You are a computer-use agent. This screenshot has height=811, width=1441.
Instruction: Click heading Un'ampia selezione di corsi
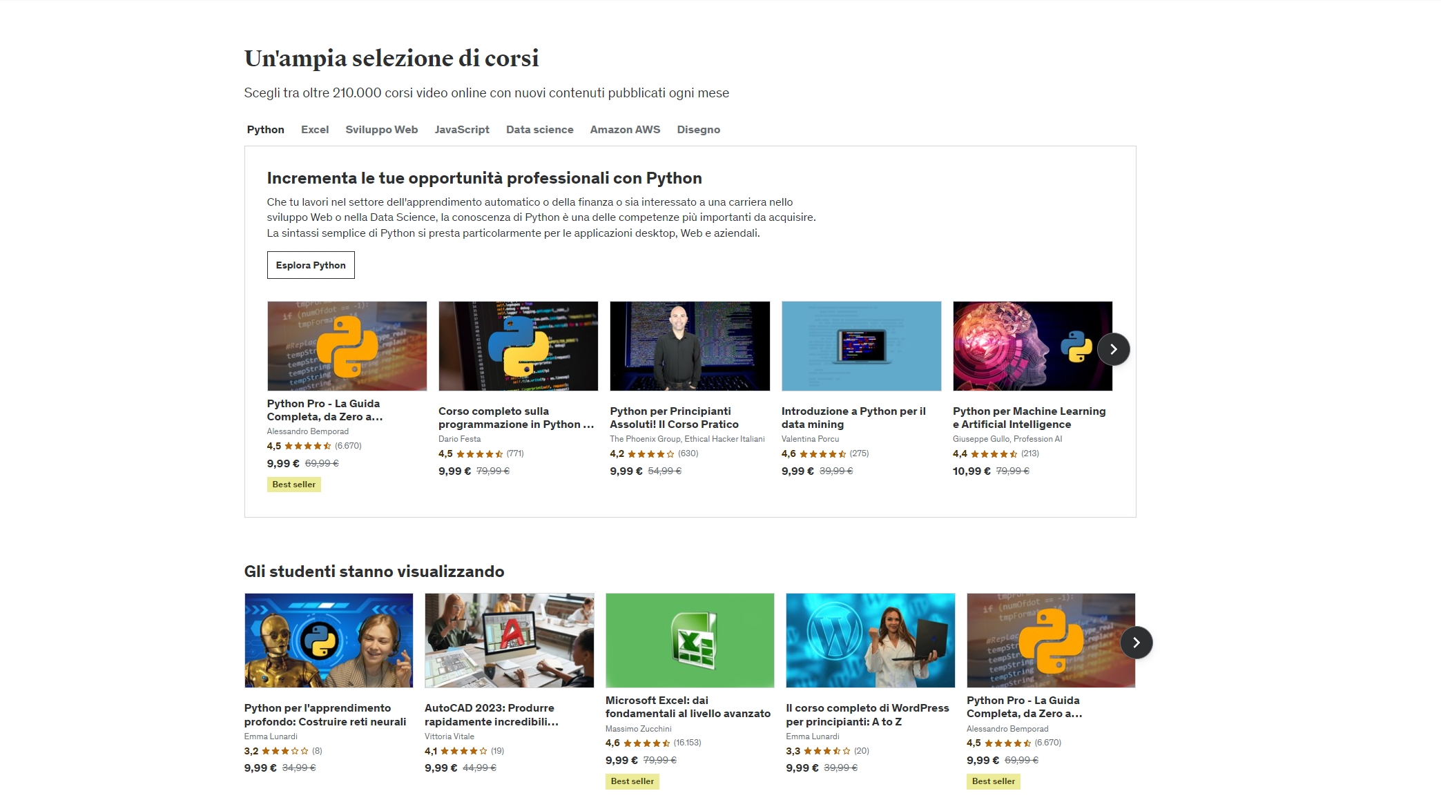coord(391,59)
